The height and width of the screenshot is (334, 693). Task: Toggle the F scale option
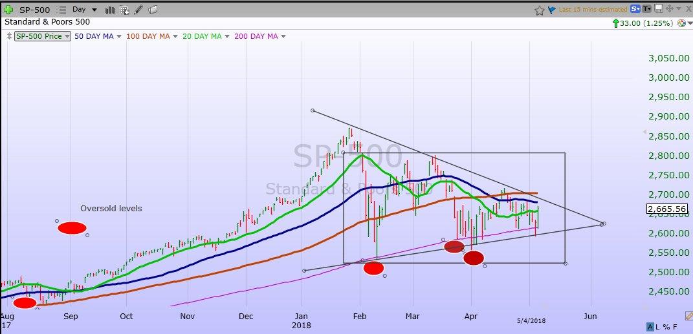pyautogui.click(x=675, y=327)
